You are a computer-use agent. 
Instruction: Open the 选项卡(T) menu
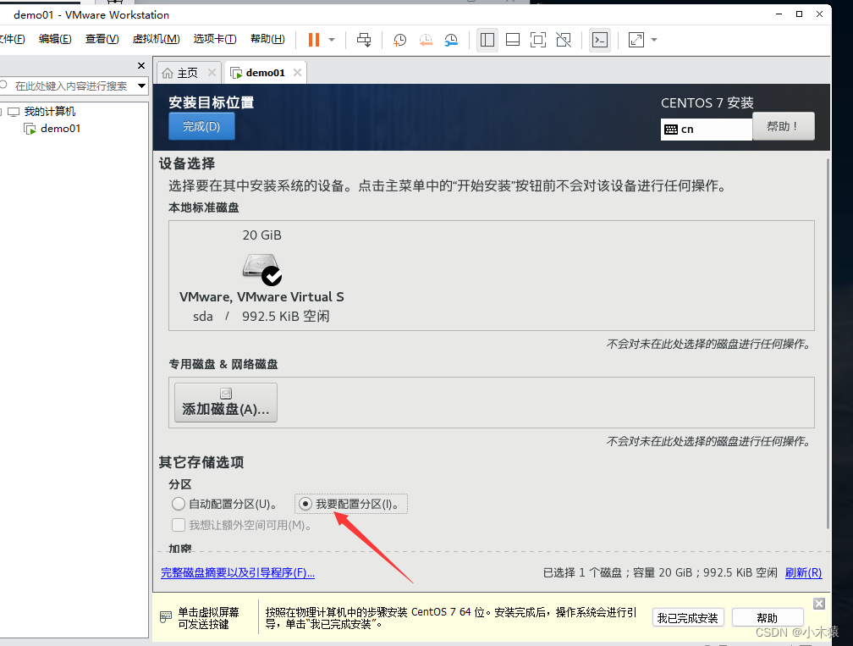215,39
